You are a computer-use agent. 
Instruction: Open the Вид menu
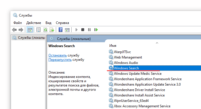coord(48,23)
